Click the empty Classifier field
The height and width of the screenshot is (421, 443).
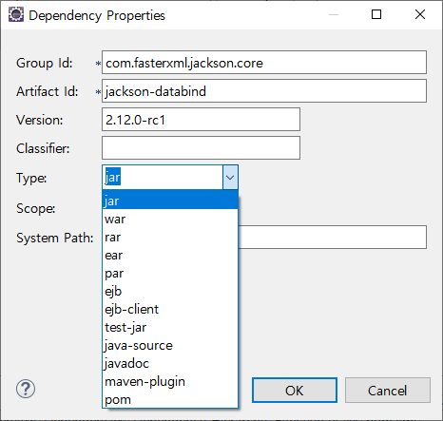tap(201, 148)
